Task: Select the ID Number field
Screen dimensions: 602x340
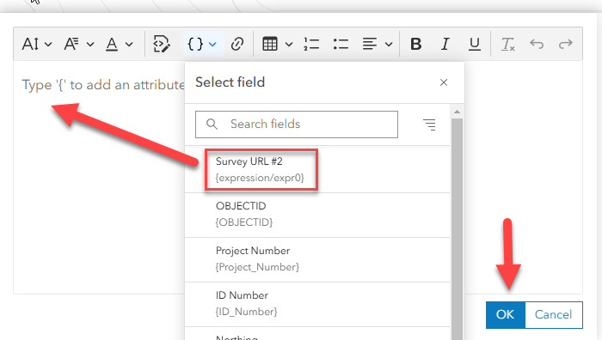Action: 317,304
